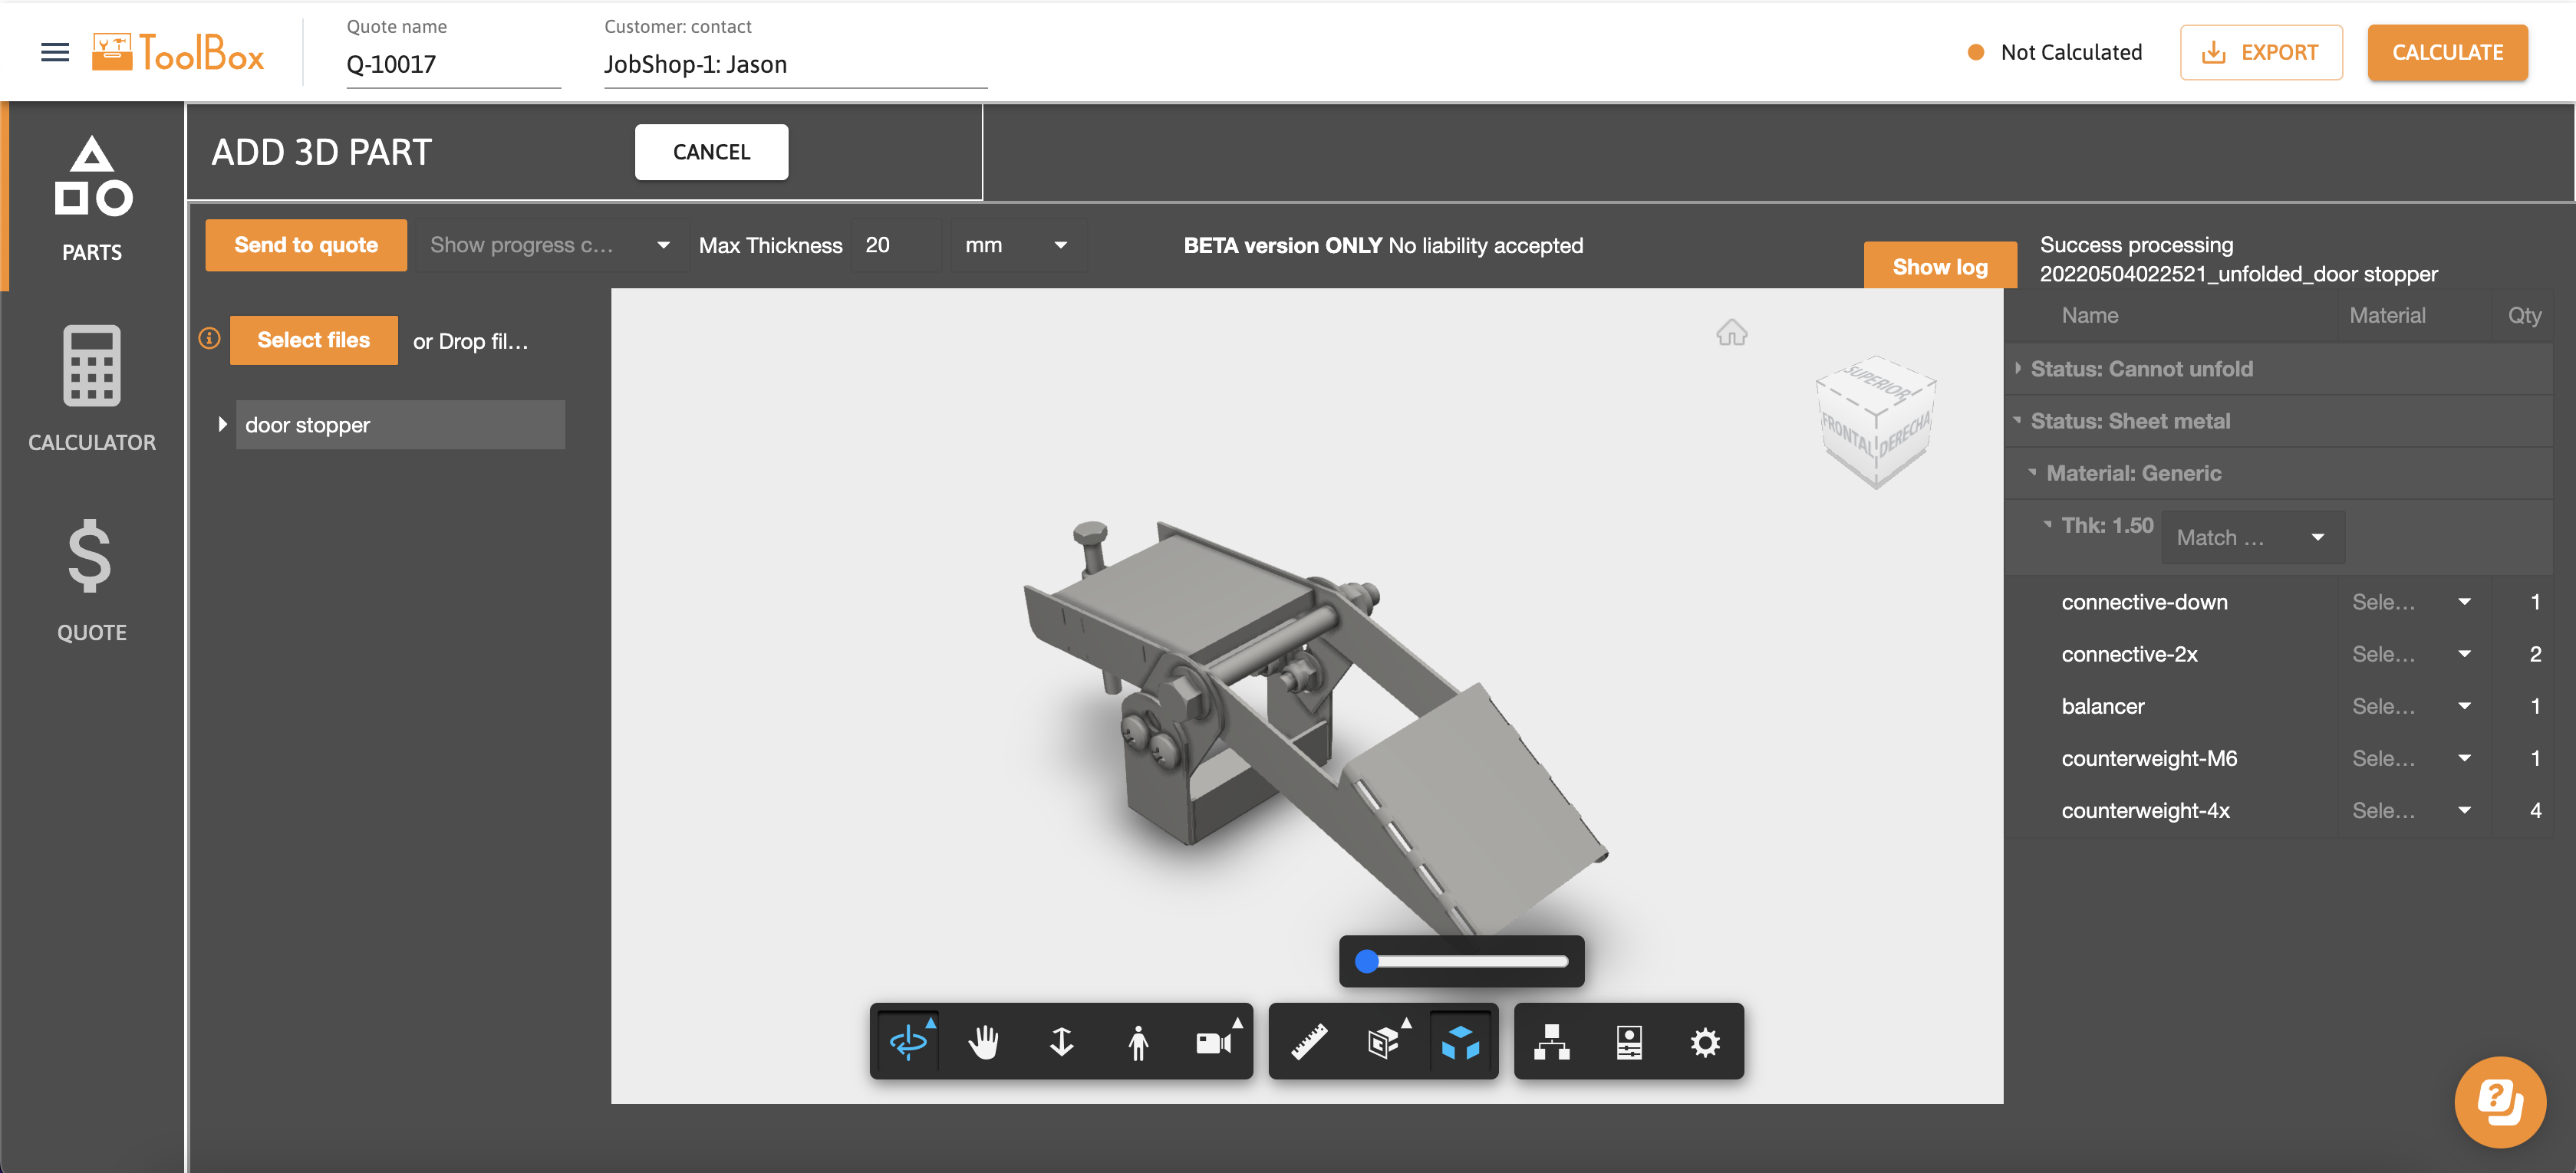The width and height of the screenshot is (2576, 1173).
Task: Open the help chat bubble
Action: (x=2499, y=1102)
